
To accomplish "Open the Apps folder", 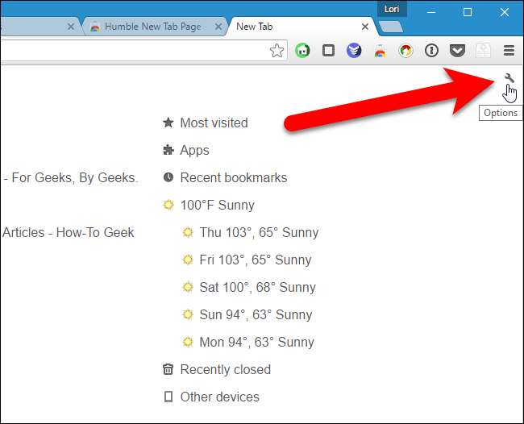I will [194, 150].
